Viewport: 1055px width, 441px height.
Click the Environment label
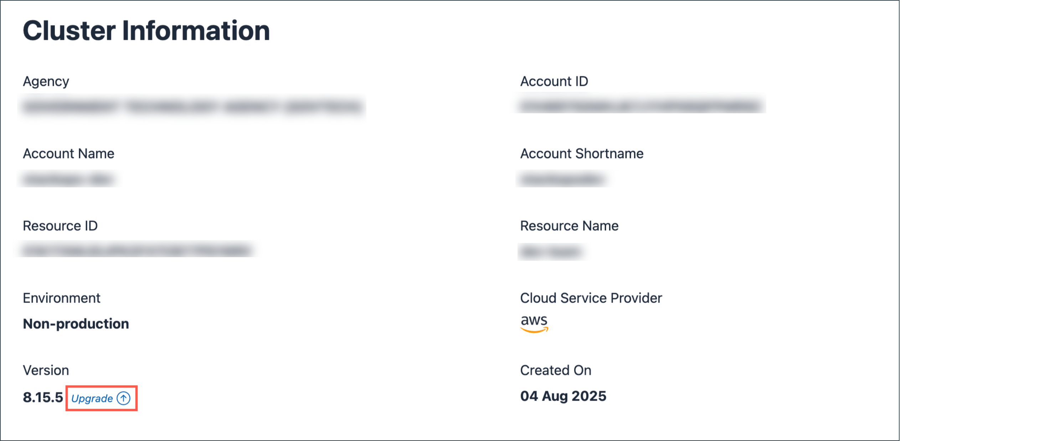[62, 298]
